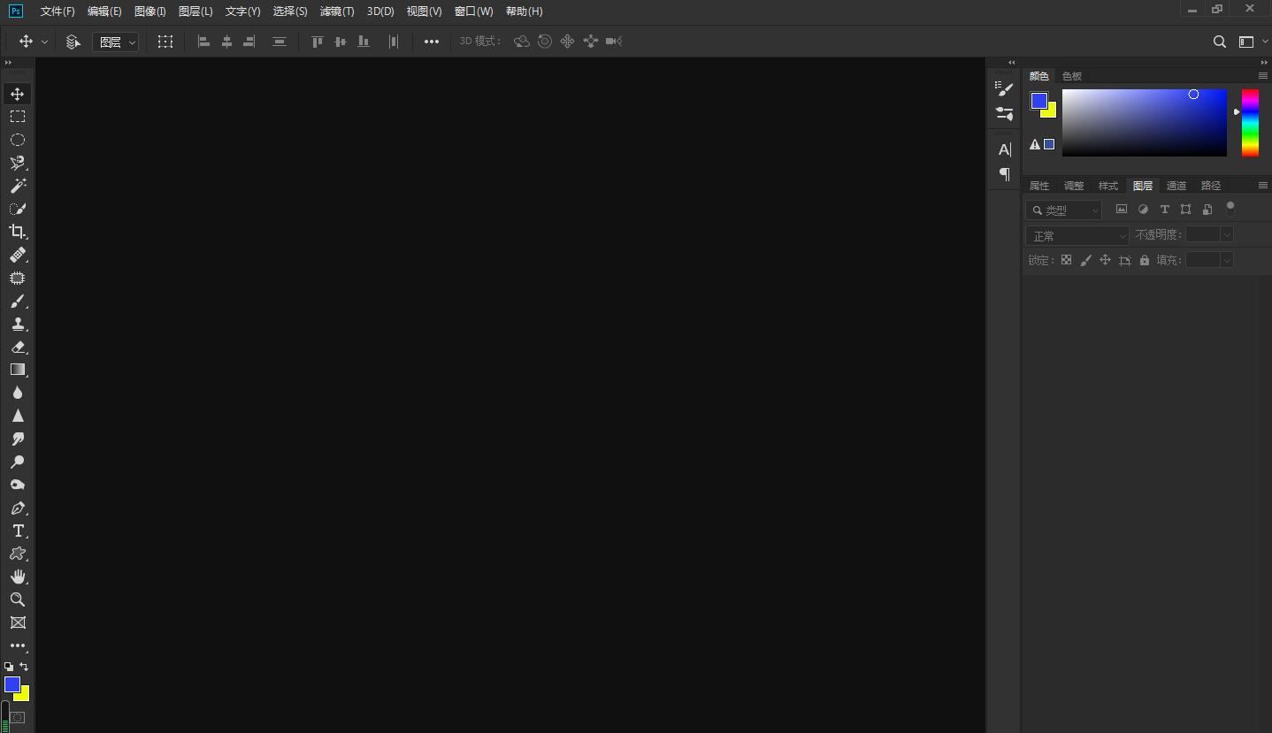Viewport: 1272px width, 733px height.
Task: Open the 正常 blend mode dropdown
Action: [x=1077, y=235]
